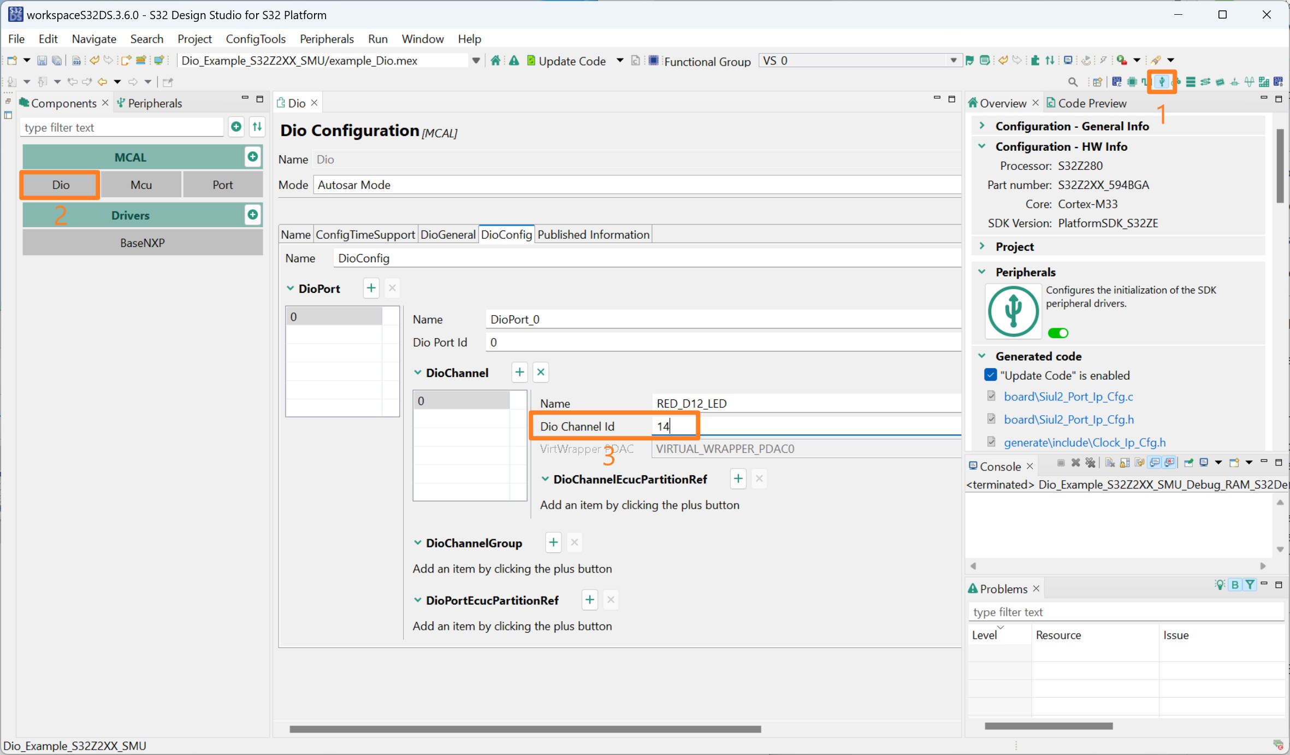Click green plus icon beside MCAL header
The image size is (1290, 755).
point(252,157)
